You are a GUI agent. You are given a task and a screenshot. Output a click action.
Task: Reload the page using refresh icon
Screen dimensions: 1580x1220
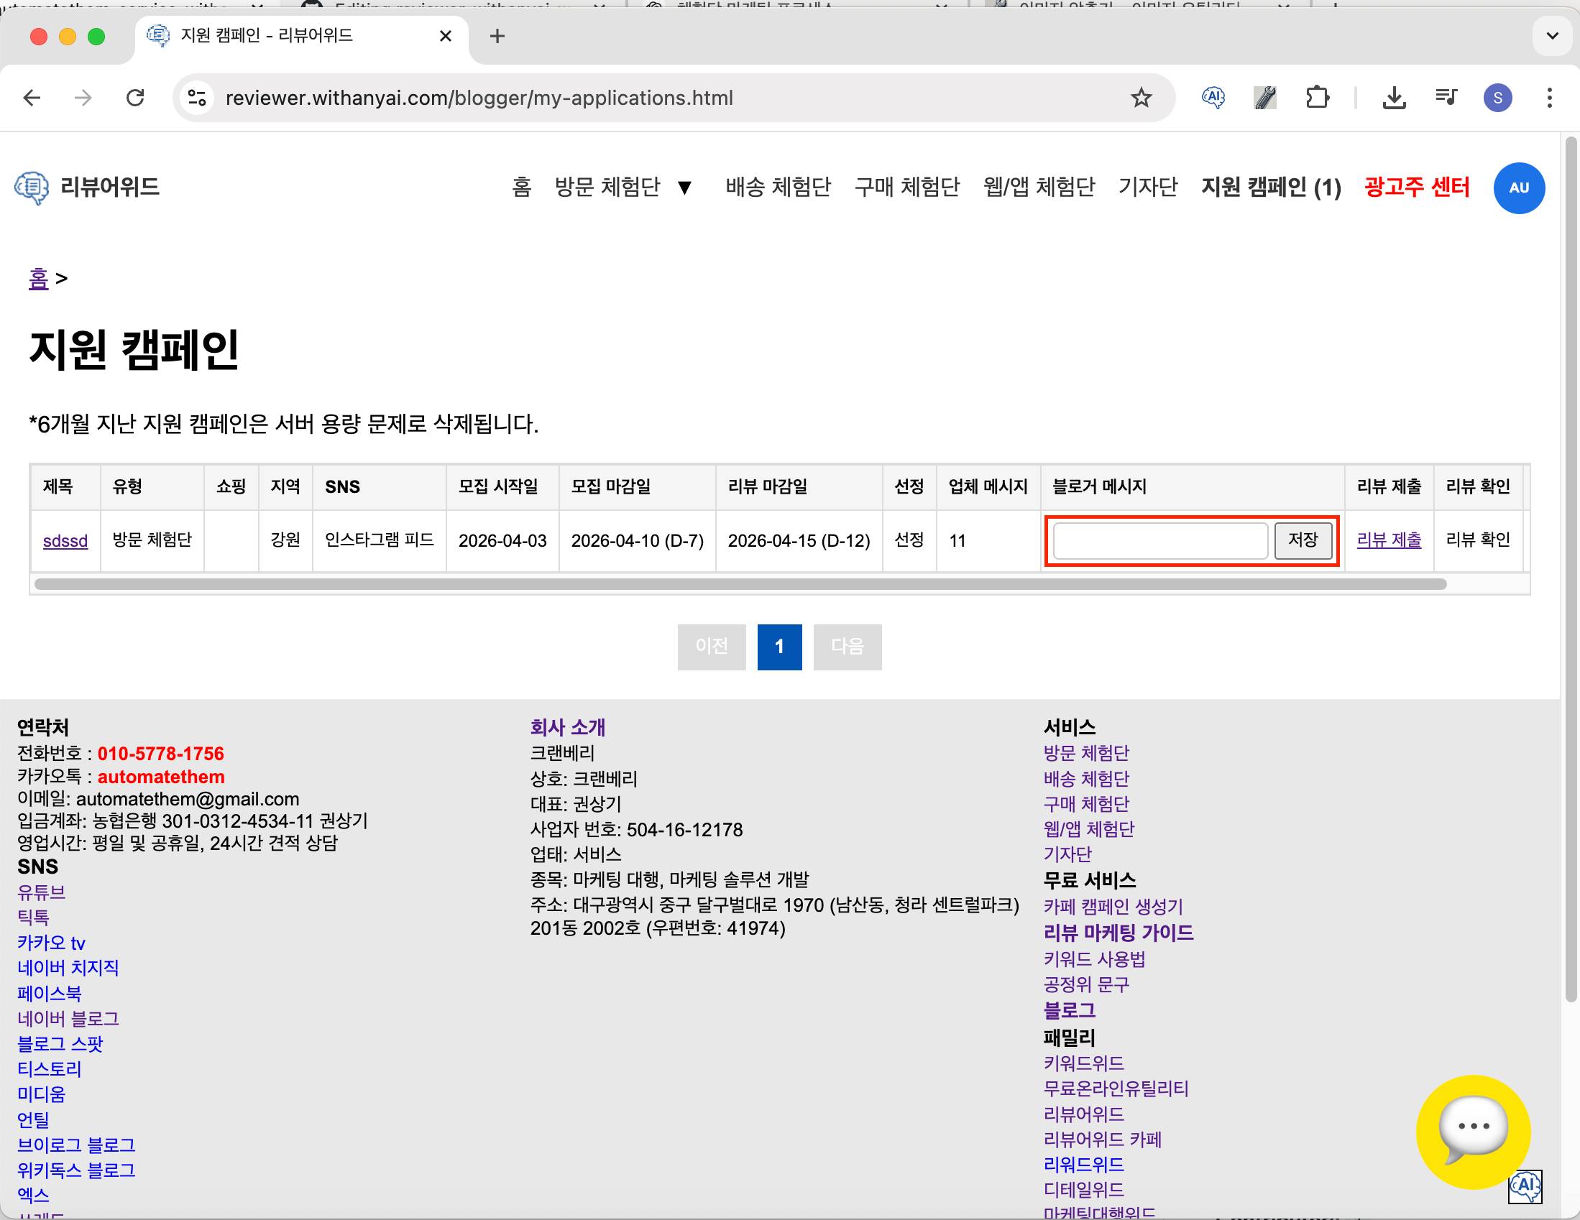(x=135, y=98)
